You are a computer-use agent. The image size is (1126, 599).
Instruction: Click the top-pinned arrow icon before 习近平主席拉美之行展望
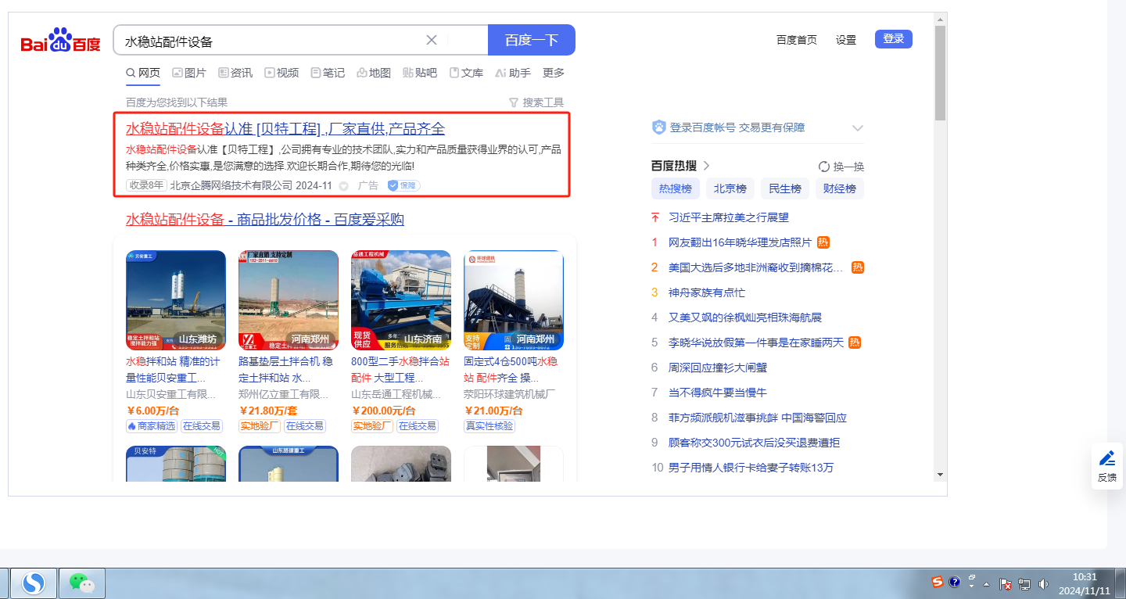coord(655,217)
